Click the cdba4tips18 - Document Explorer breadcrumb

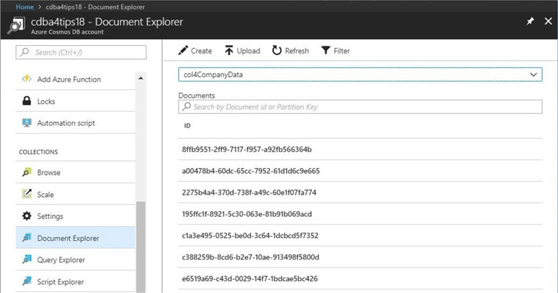click(x=95, y=7)
